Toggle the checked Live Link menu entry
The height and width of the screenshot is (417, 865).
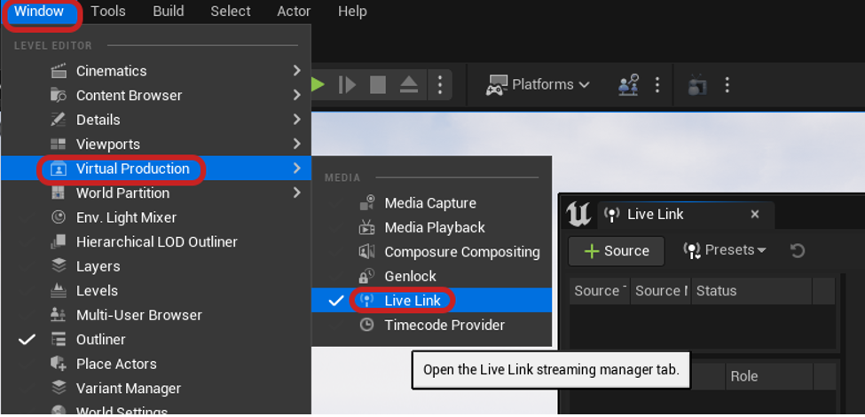coord(413,301)
